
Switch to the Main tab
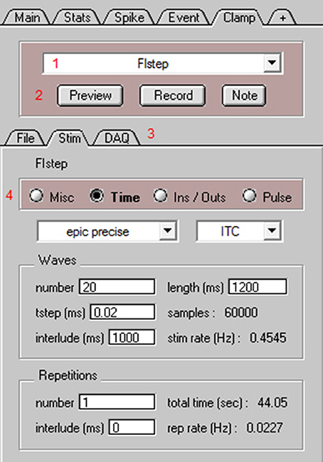[27, 17]
